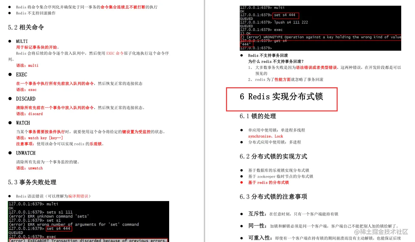Click the sentence '清除所有先前为一个事务监控的键。'
Screen dimensions: 415x242
48,162
